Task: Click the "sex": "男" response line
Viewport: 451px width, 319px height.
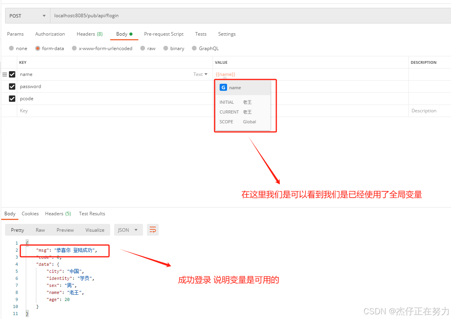Action: 61,285
